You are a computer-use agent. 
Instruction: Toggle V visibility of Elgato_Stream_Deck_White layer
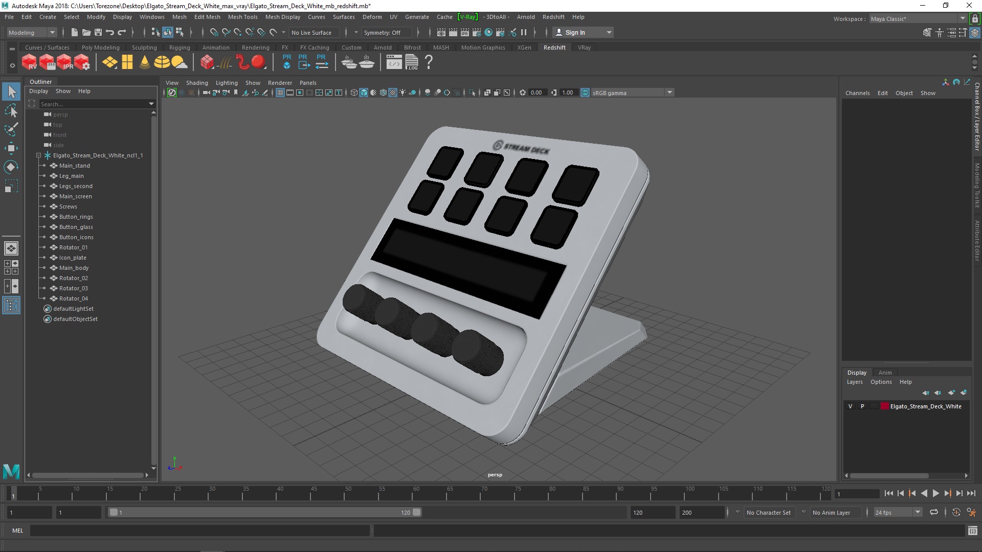(851, 407)
